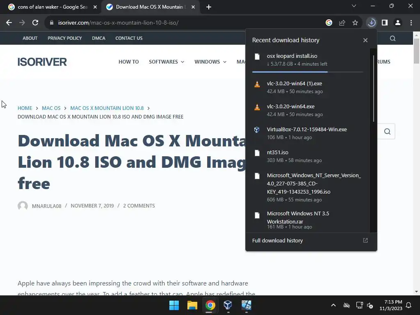Open Full download history
Screen dimensions: 420x315
pyautogui.click(x=311, y=240)
